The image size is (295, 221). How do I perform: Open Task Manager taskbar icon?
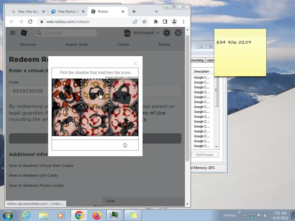click(114, 215)
